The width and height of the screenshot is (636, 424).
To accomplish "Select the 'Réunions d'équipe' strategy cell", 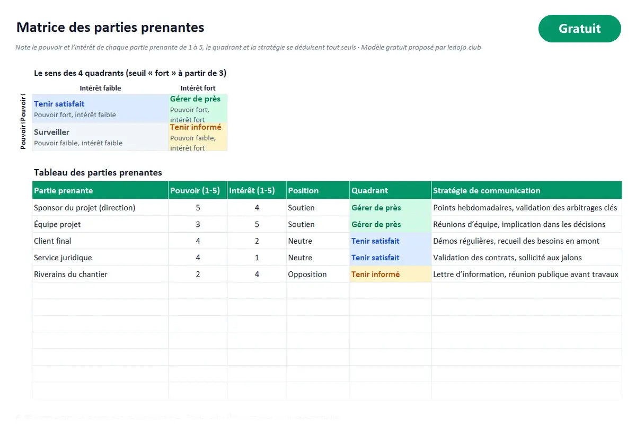I will pyautogui.click(x=526, y=224).
